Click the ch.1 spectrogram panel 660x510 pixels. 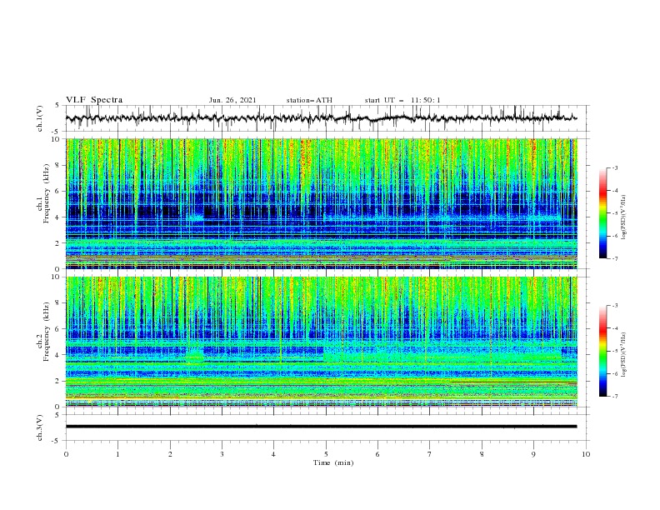[322, 203]
